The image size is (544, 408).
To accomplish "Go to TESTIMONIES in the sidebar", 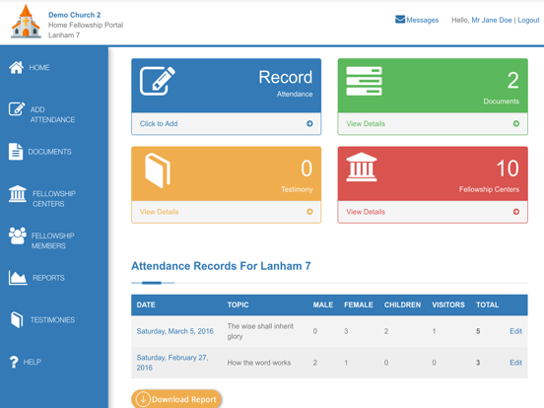I will [x=52, y=320].
